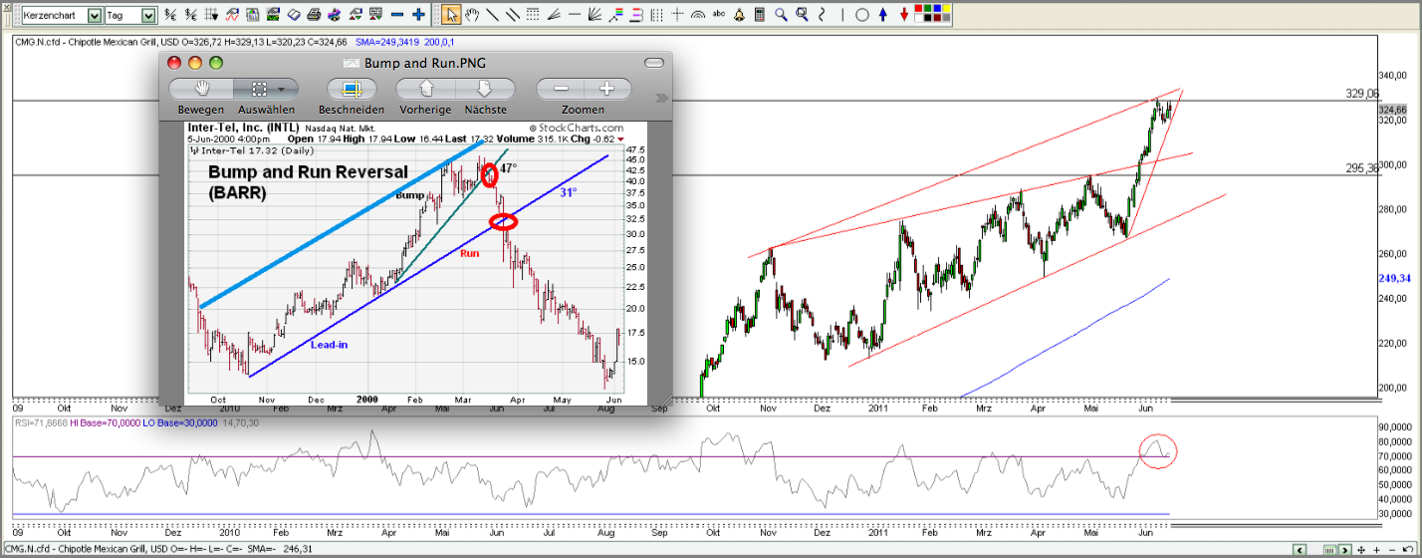Screen dimensions: 1422x558
Task: Click the chart scrollbar thumb handle
Action: tap(1329, 550)
